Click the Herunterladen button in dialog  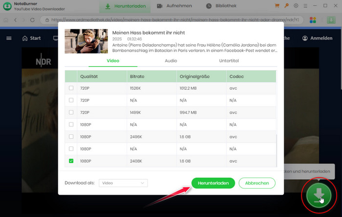(213, 183)
